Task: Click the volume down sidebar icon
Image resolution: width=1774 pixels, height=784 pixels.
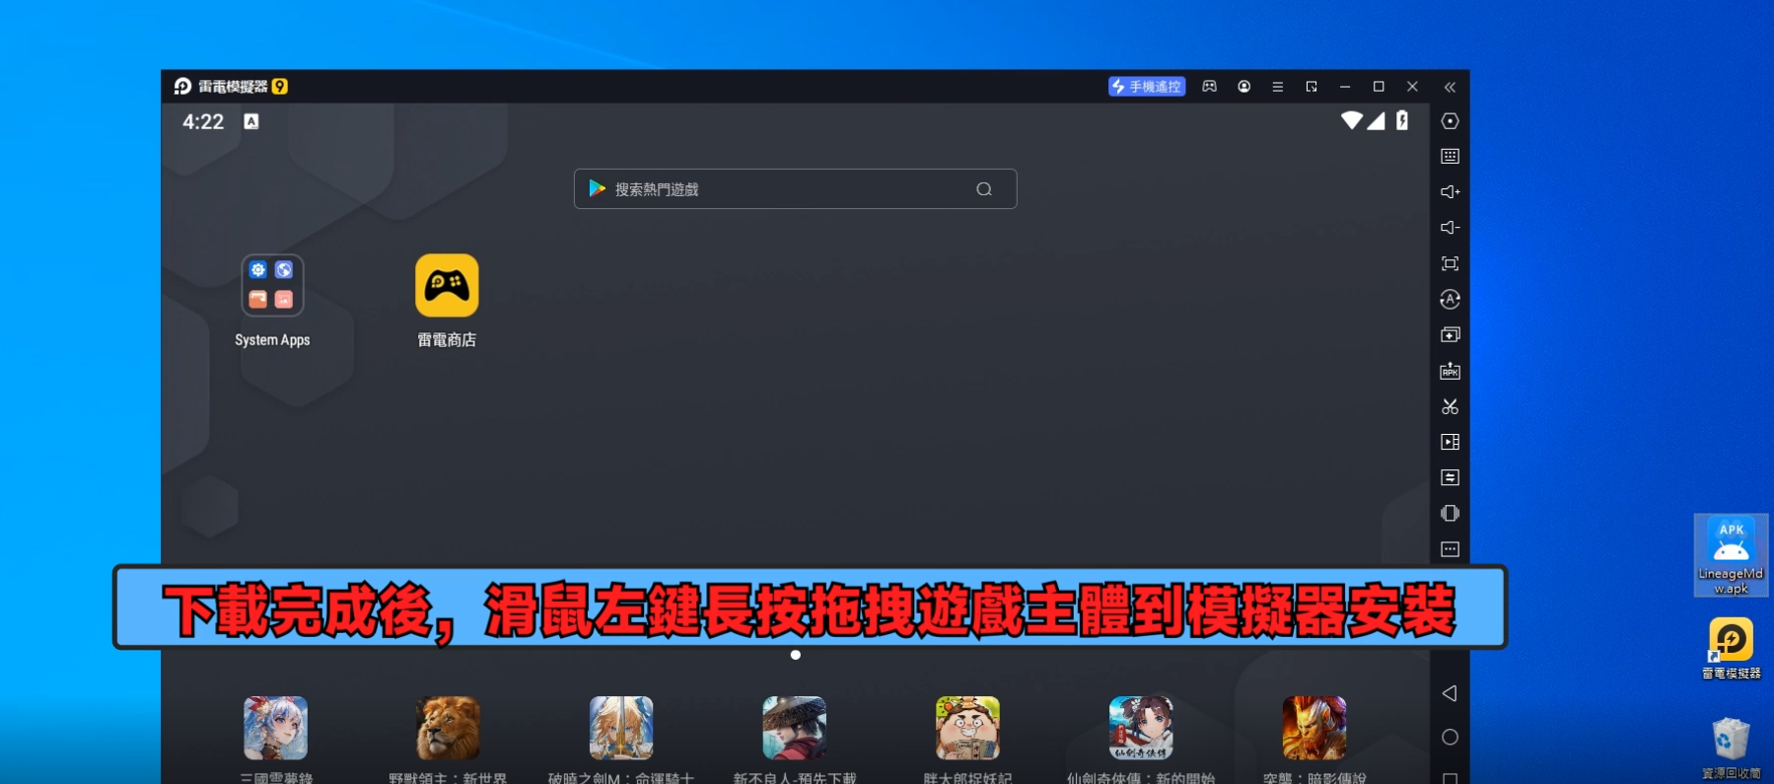Action: (x=1450, y=228)
